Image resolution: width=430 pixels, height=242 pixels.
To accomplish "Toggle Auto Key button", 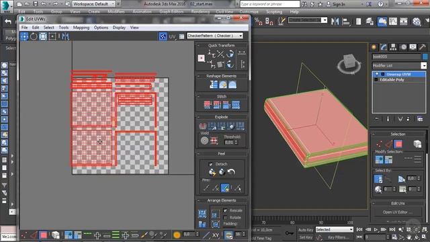I will click(x=306, y=230).
